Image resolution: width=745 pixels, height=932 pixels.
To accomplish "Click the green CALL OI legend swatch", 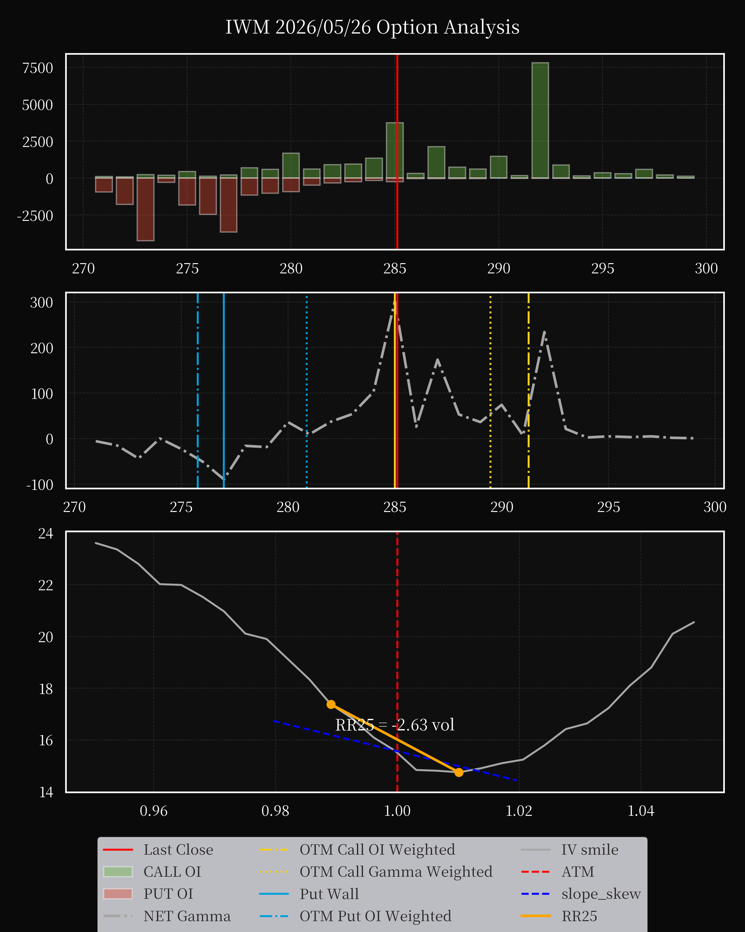I will 118,872.
